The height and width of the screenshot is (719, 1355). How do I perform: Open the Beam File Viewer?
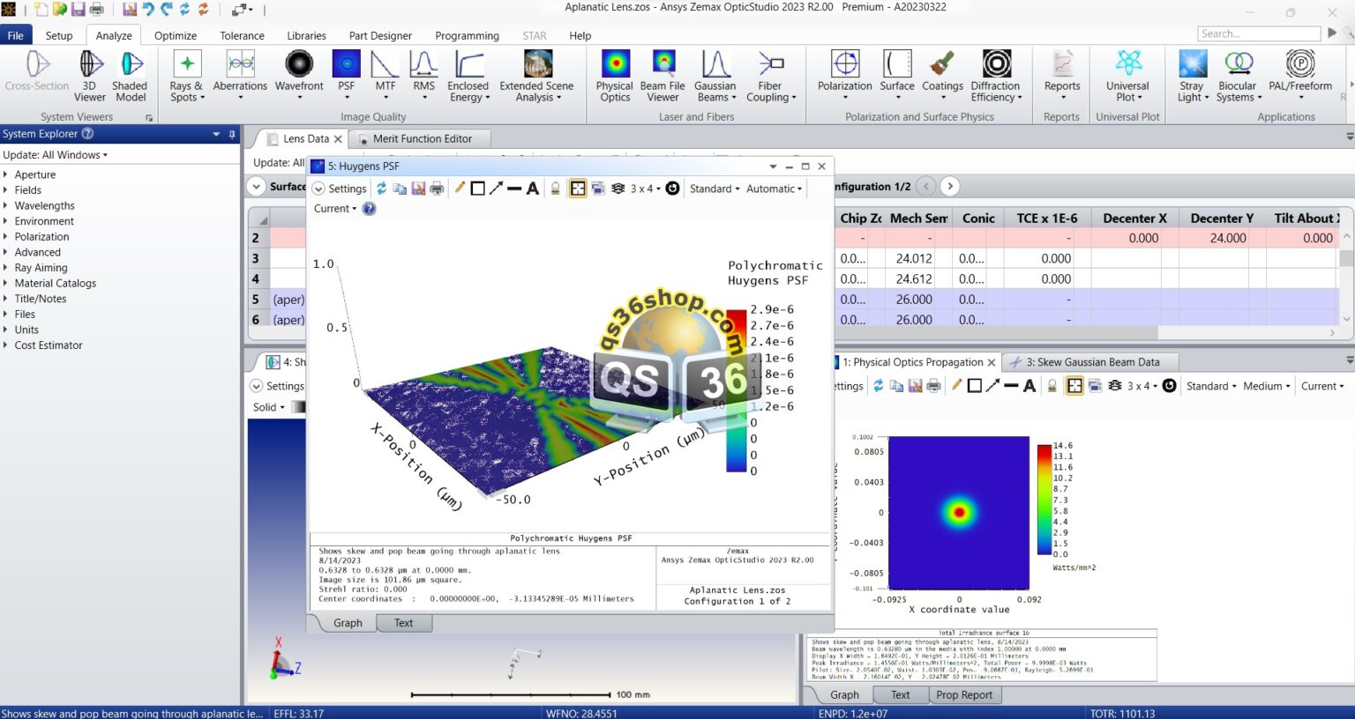(663, 76)
